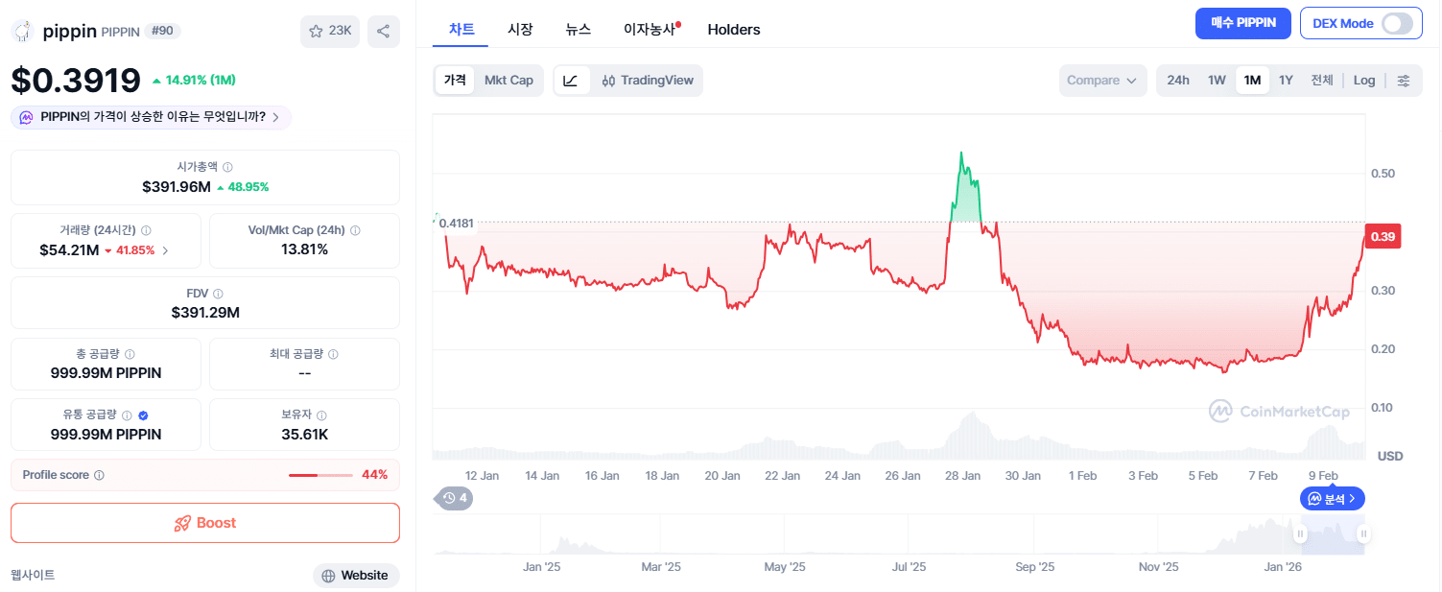Select the 1M time range
The width and height of the screenshot is (1442, 592).
(x=1252, y=81)
